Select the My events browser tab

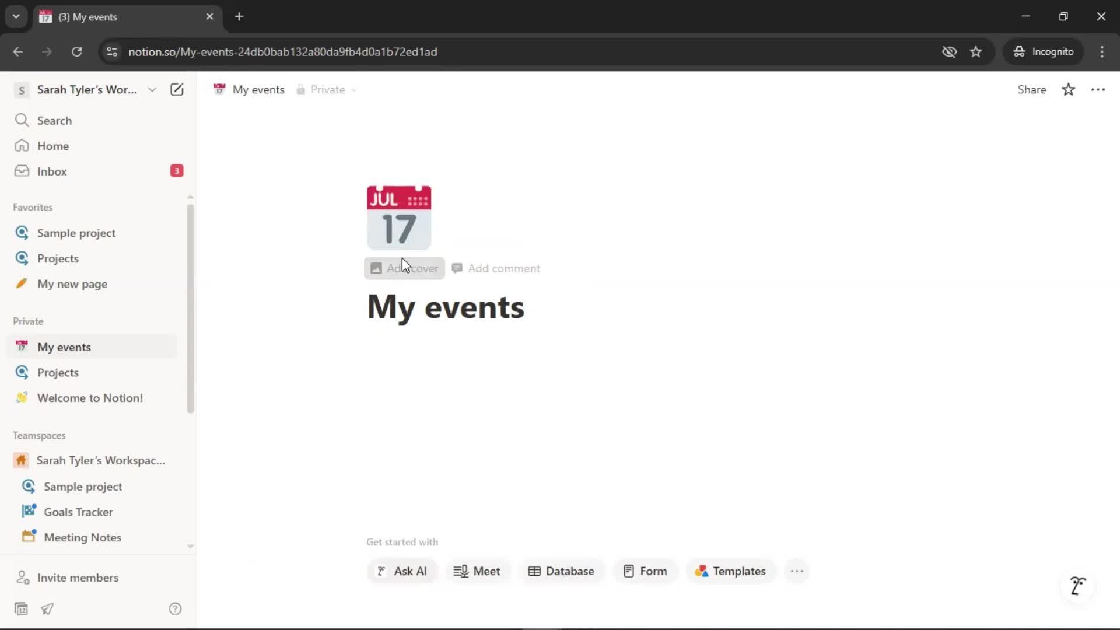[x=127, y=16]
